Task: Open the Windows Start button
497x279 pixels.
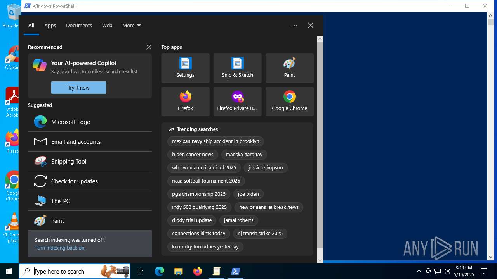Action: 9,271
